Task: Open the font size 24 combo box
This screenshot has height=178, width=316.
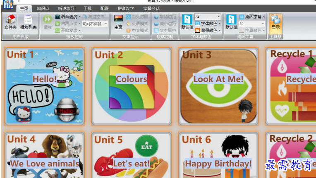Action: [208, 17]
